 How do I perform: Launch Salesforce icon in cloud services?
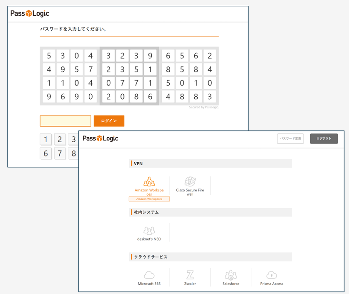231,275
